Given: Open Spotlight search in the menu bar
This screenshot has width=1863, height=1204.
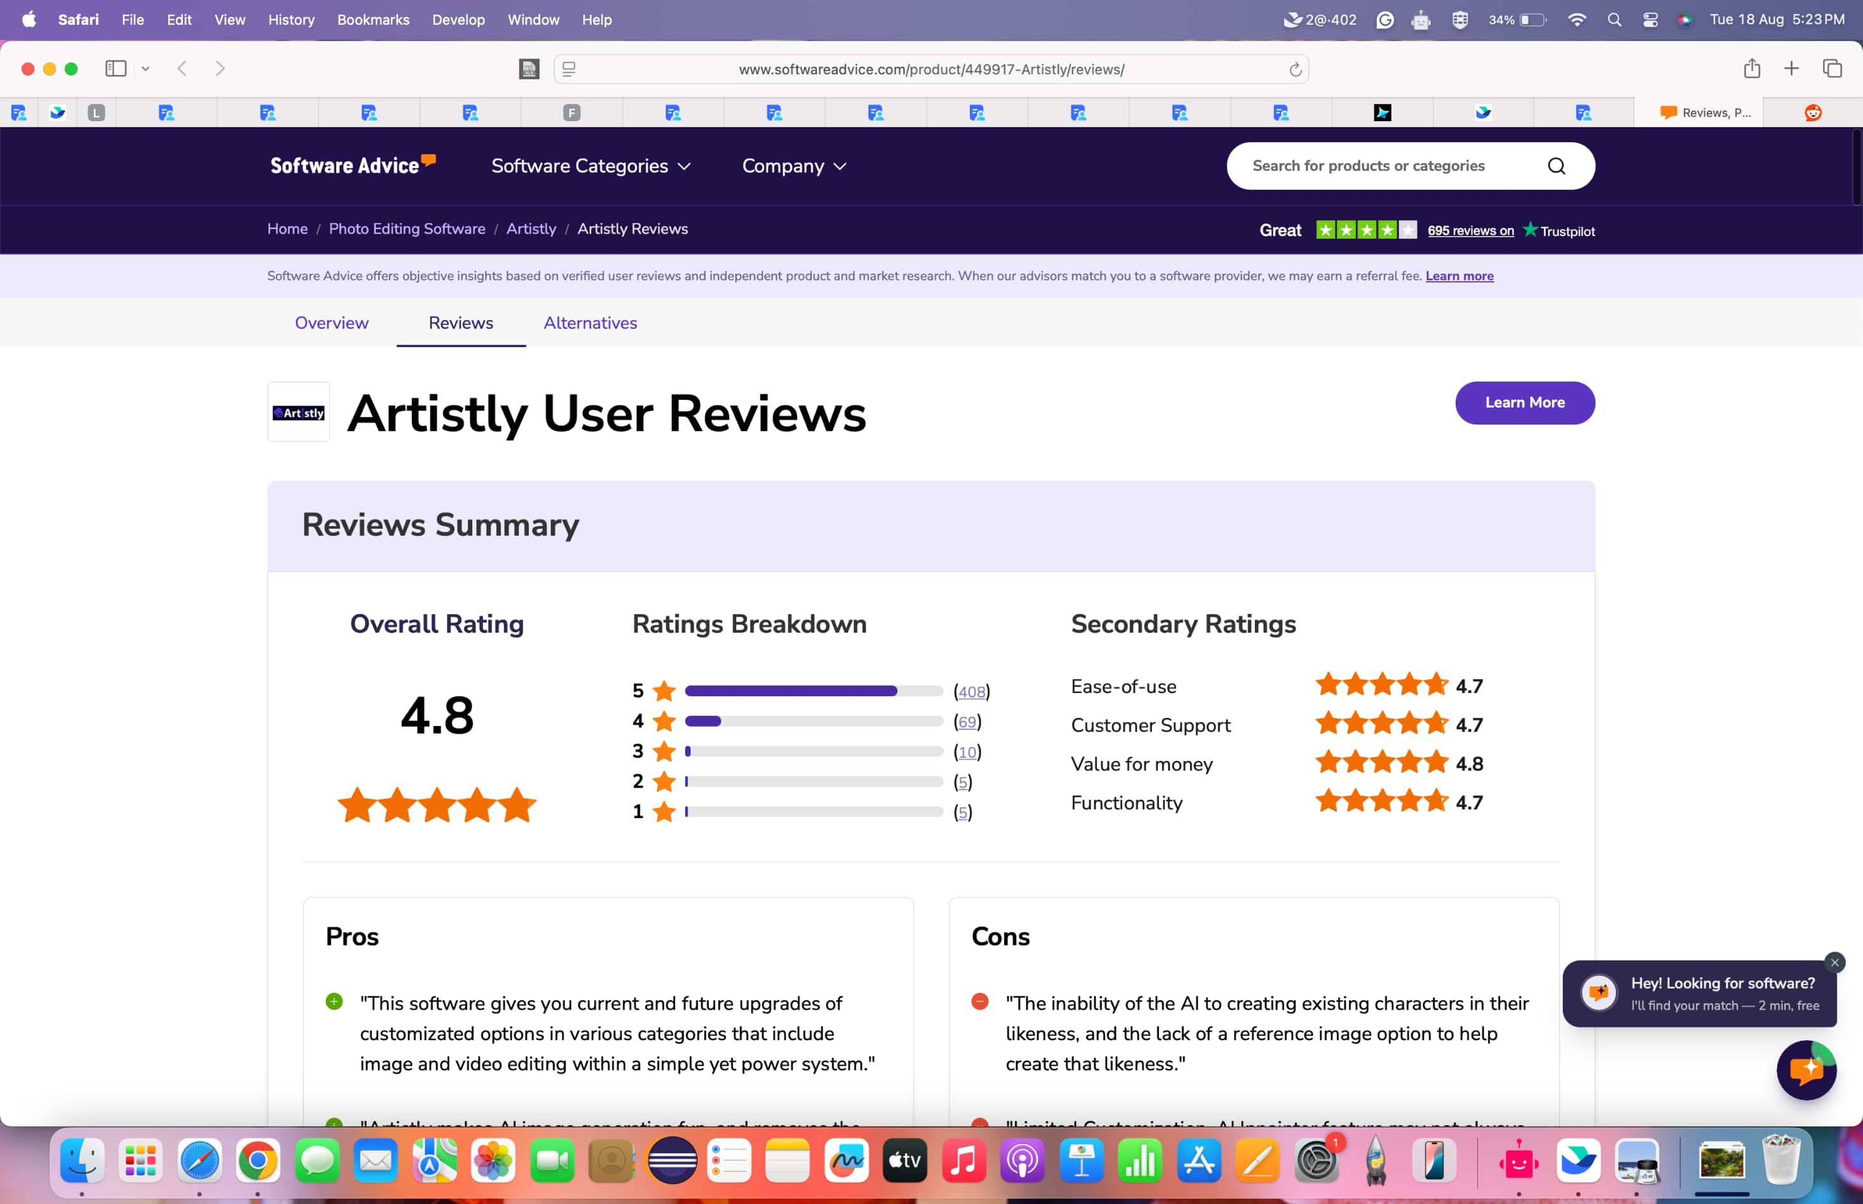Looking at the screenshot, I should tap(1614, 20).
